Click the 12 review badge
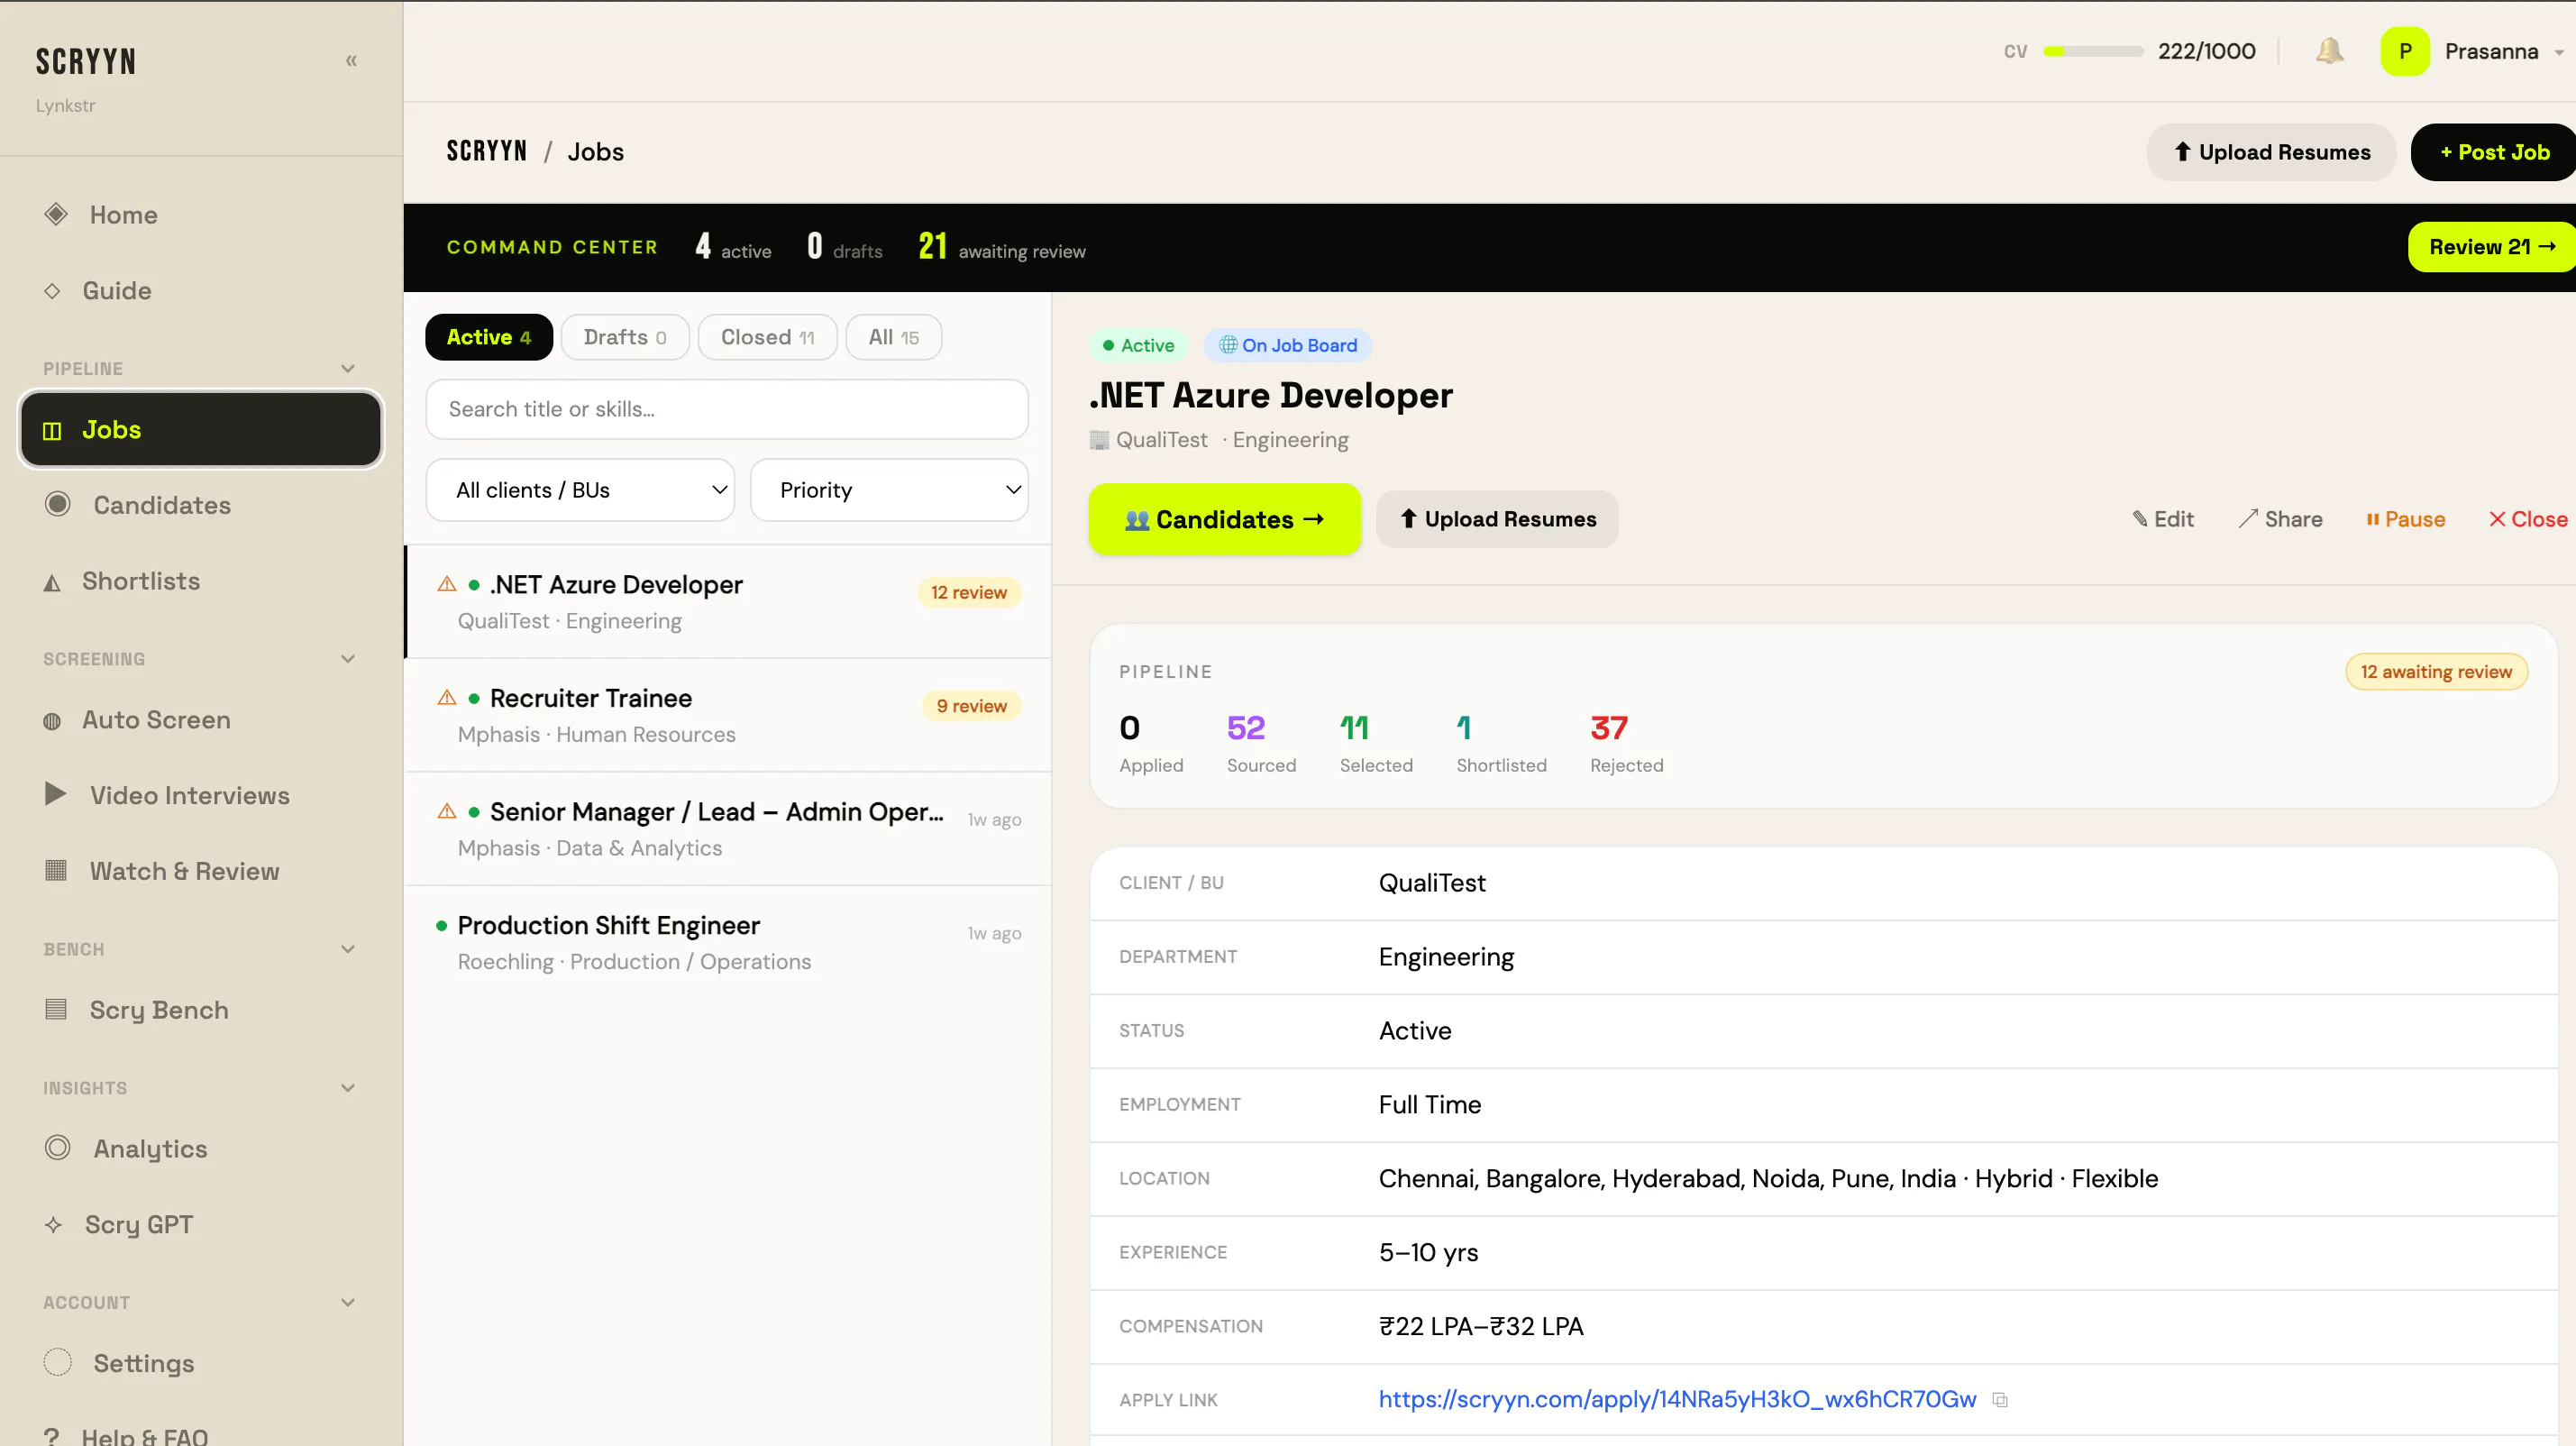2576x1446 pixels. point(968,592)
